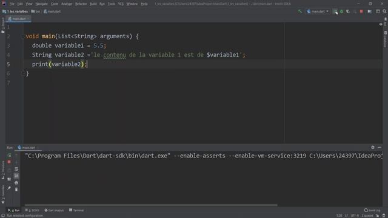Click the green Debug bug icon

coord(341,12)
